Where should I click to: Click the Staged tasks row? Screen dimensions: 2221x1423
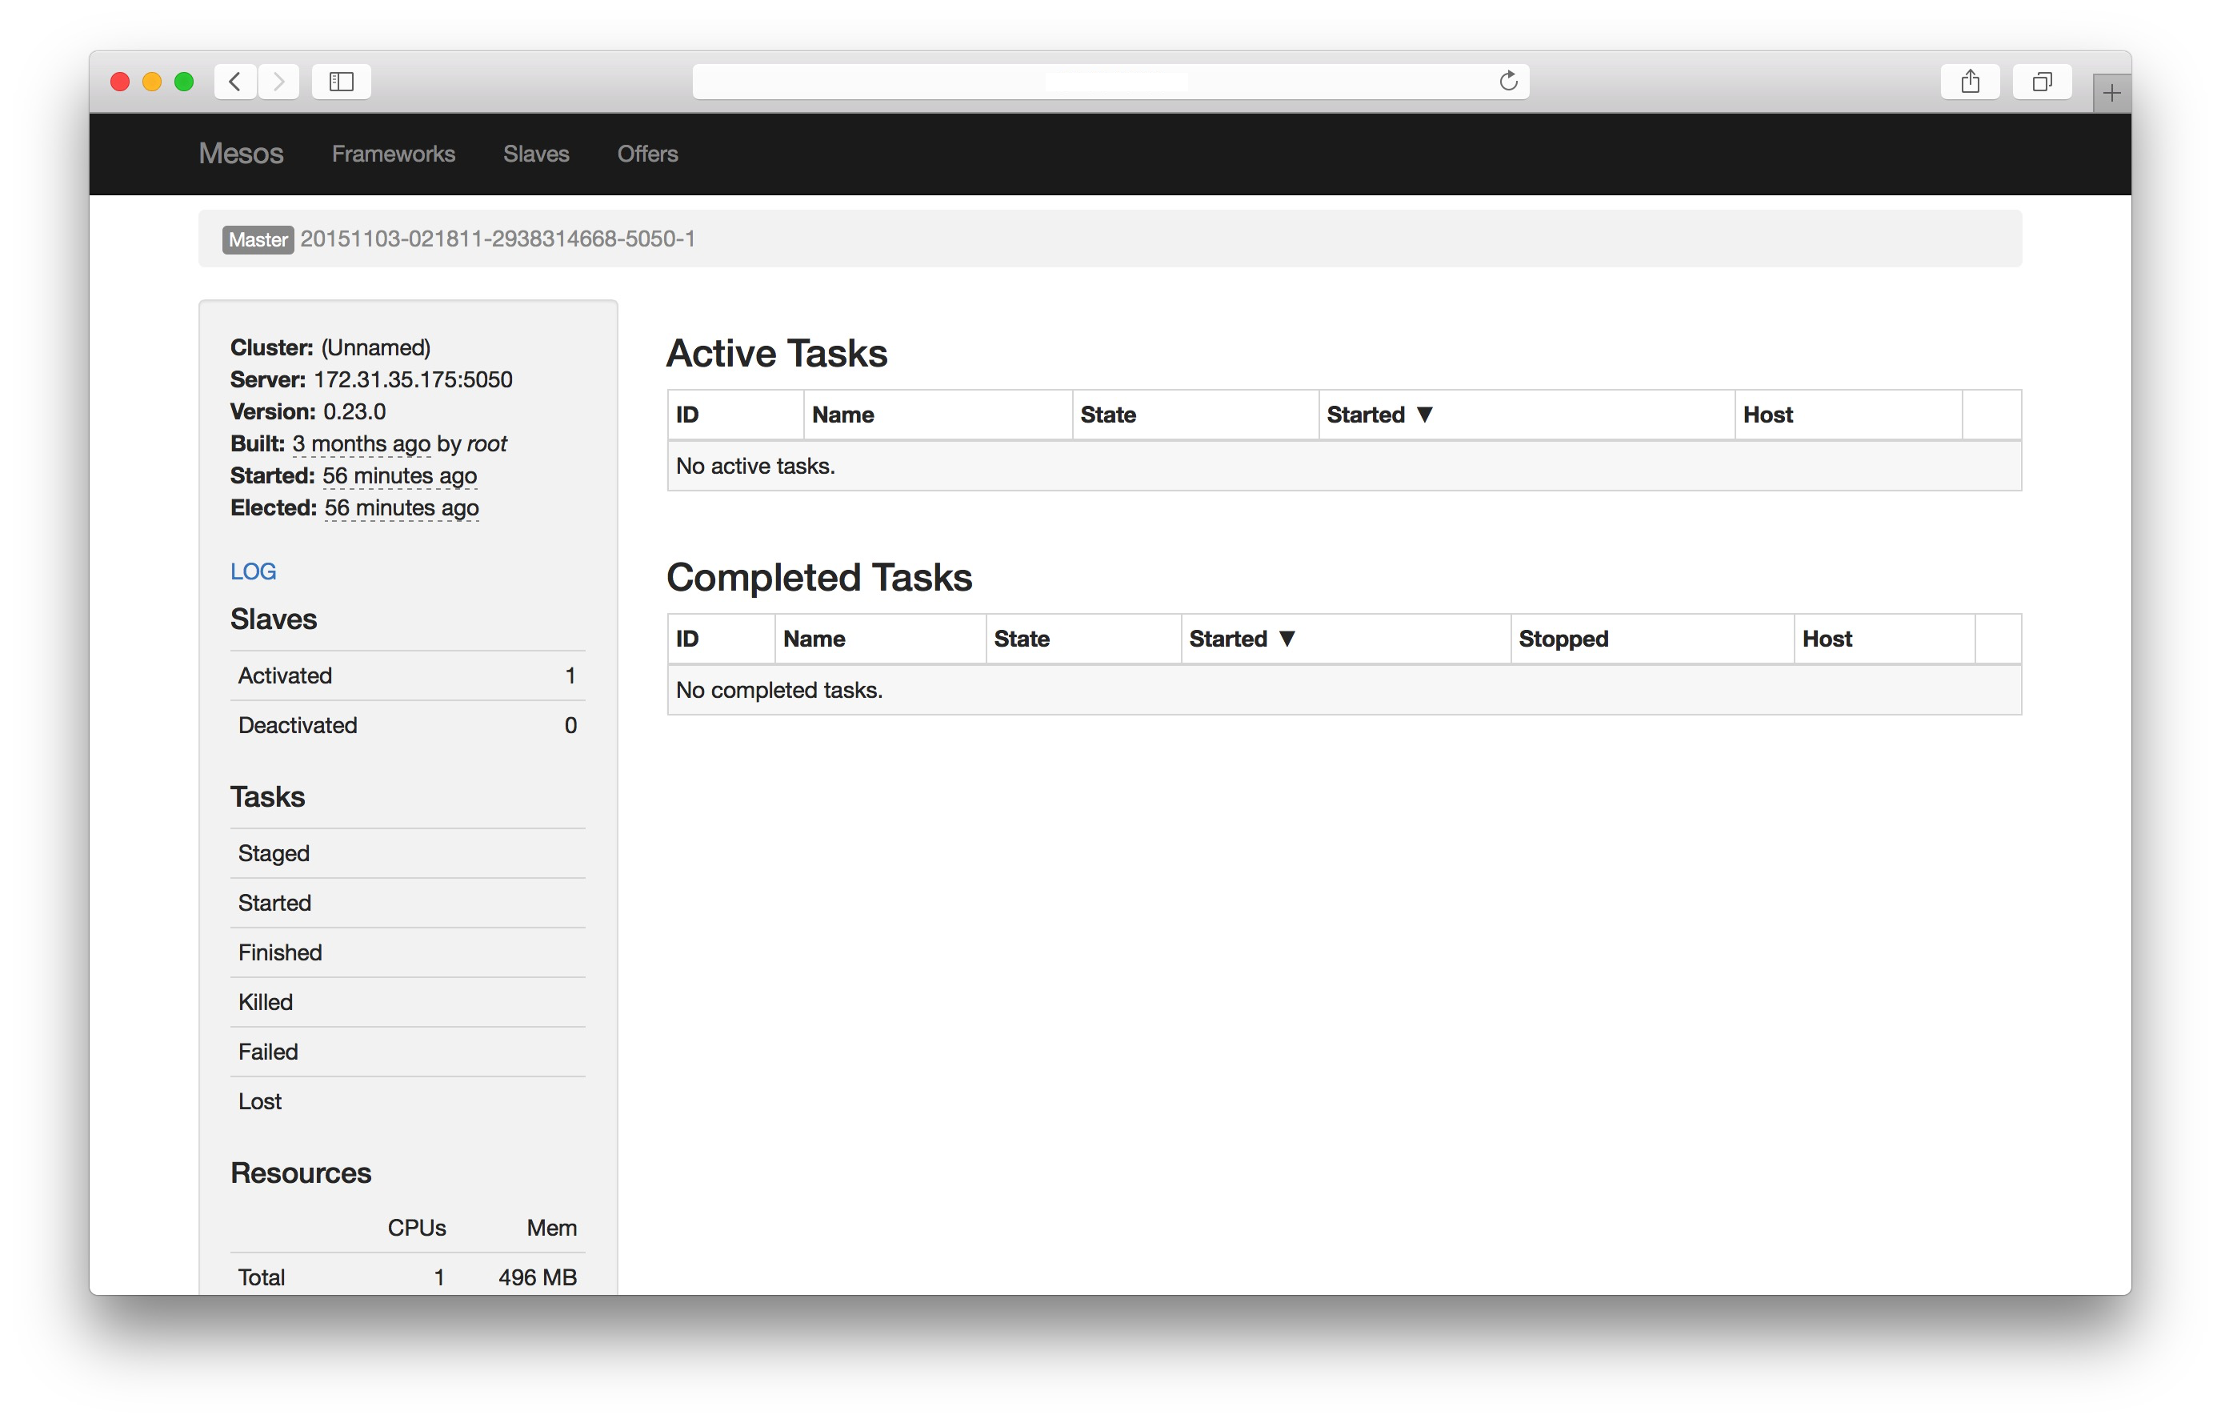point(407,853)
